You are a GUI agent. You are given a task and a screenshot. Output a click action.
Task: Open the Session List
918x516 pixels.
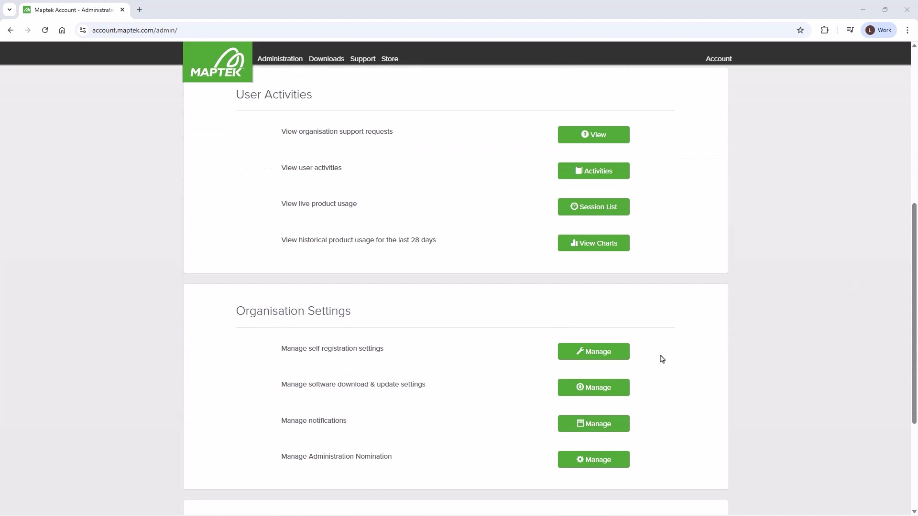pos(593,207)
